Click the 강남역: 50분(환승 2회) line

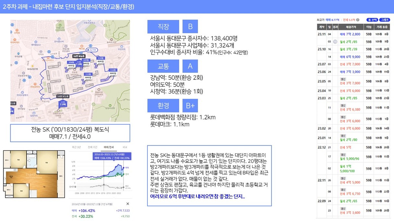click(177, 78)
